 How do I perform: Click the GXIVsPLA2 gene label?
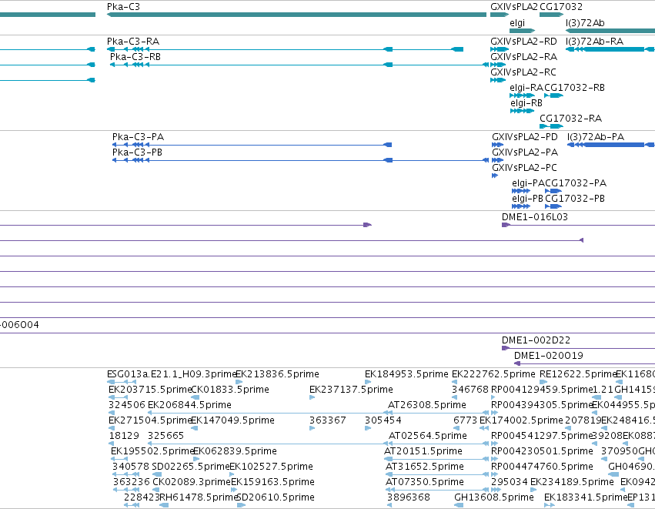pyautogui.click(x=514, y=7)
